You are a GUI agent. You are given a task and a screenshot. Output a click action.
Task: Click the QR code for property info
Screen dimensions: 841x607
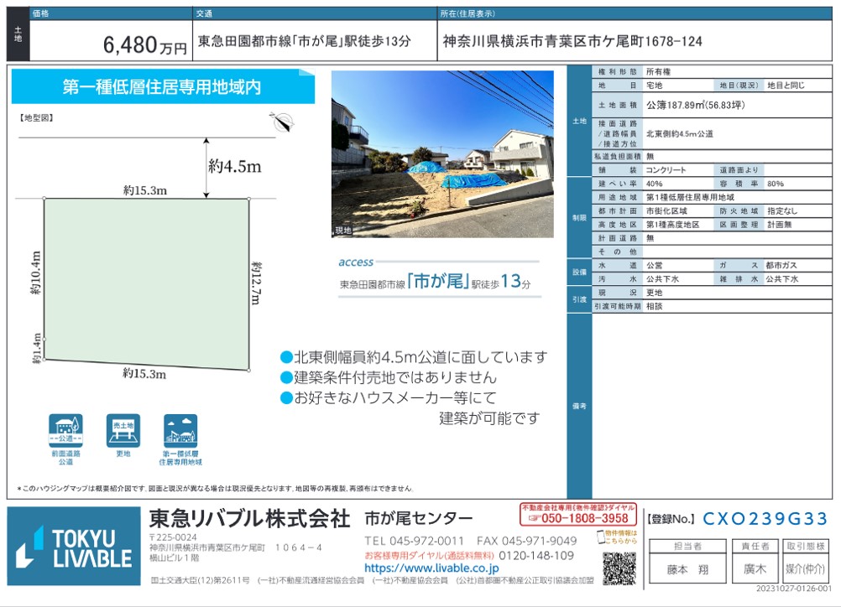(x=619, y=568)
